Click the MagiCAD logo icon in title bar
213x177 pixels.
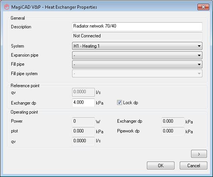tap(7, 7)
